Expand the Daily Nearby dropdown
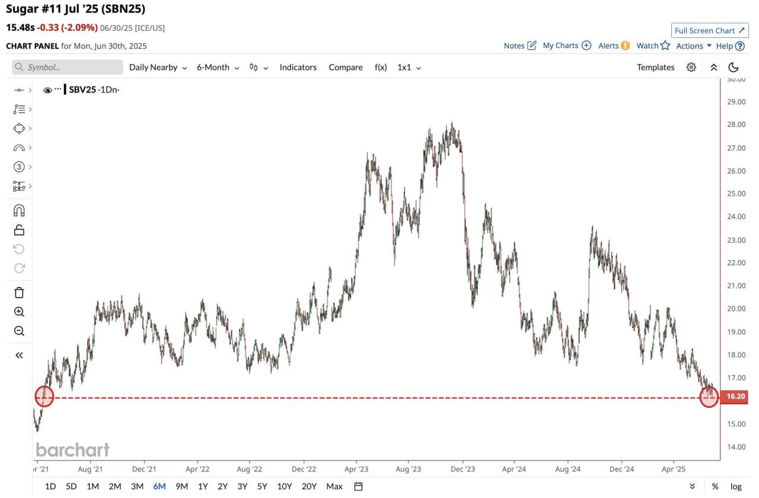Viewport: 759px width, 498px height. (x=158, y=67)
